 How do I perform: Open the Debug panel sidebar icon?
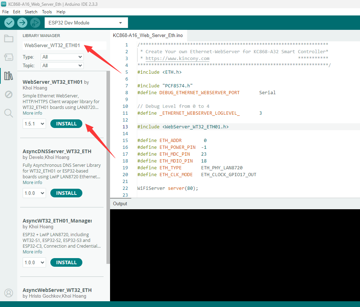tap(9, 94)
